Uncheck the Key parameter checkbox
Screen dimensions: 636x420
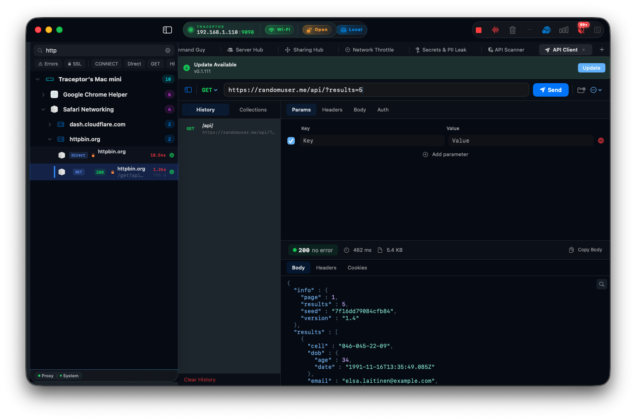click(291, 141)
